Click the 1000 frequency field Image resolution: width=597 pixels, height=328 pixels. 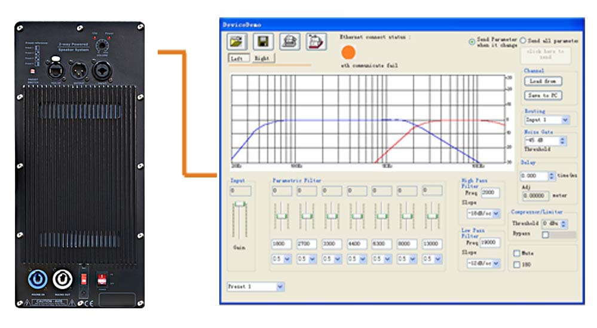pyautogui.click(x=281, y=244)
